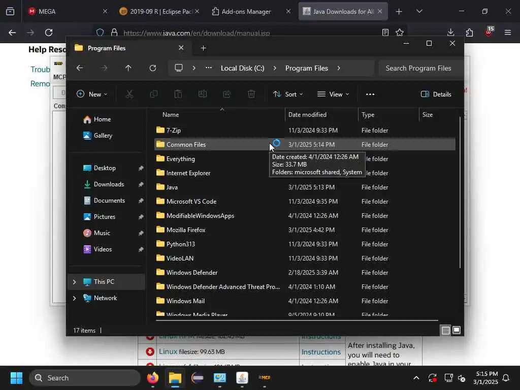Open the Sort dropdown
The height and width of the screenshot is (390, 520).
tap(288, 94)
